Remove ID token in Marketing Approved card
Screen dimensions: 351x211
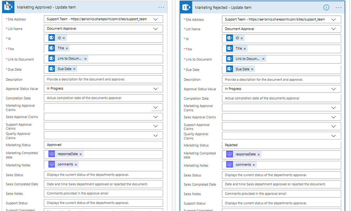[x=64, y=38]
